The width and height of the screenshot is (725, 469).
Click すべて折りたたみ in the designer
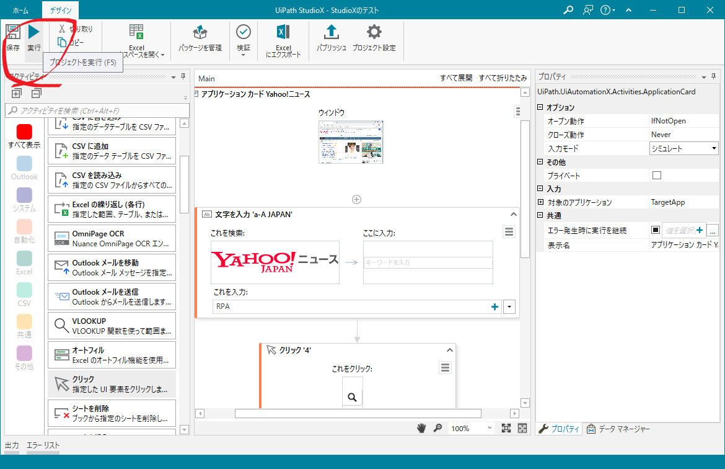click(x=503, y=78)
